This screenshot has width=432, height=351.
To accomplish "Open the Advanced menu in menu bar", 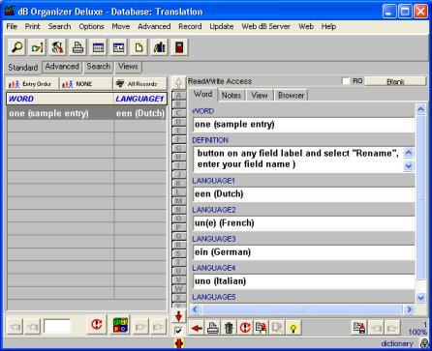I will coord(154,26).
